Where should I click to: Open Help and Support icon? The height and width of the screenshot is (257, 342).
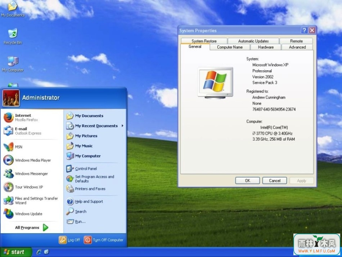[x=70, y=201]
